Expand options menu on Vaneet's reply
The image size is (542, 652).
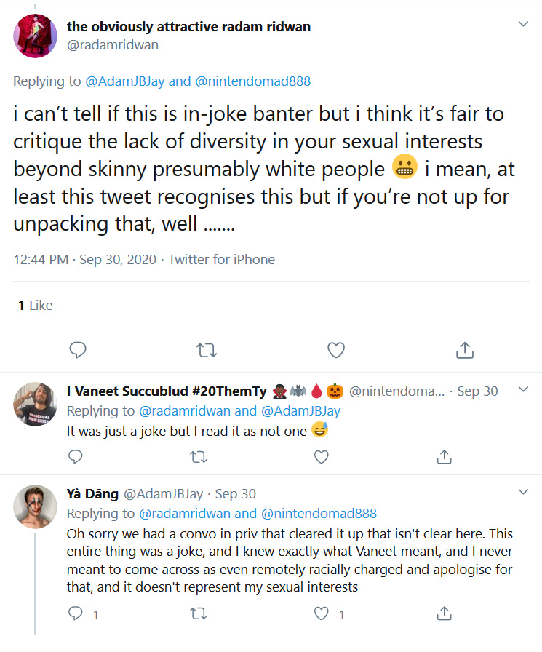tap(523, 389)
